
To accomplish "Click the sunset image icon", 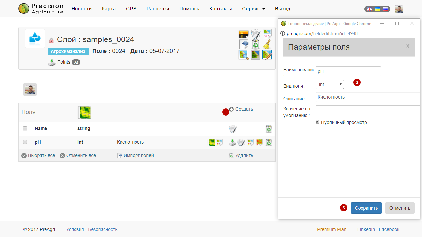I will pyautogui.click(x=244, y=34).
